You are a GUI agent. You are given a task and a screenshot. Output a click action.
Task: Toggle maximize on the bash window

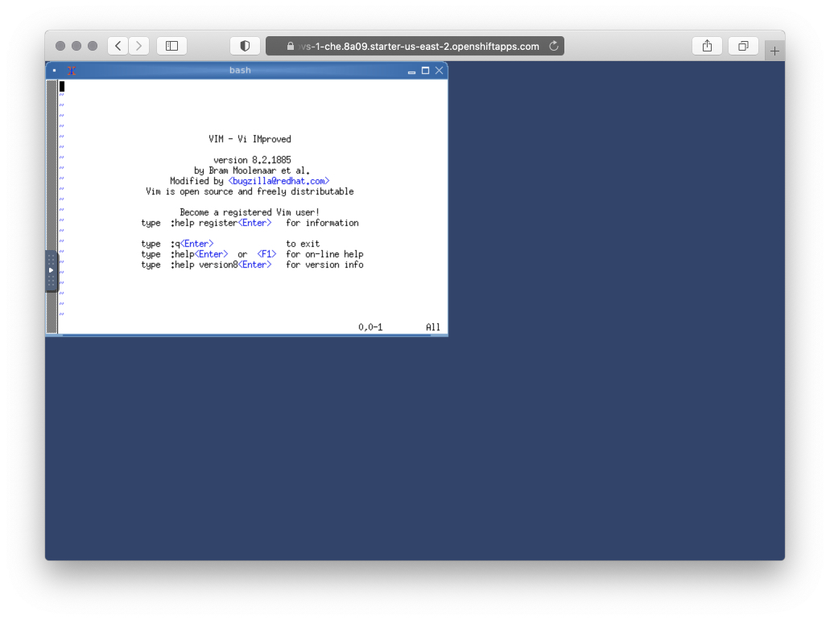click(x=425, y=71)
